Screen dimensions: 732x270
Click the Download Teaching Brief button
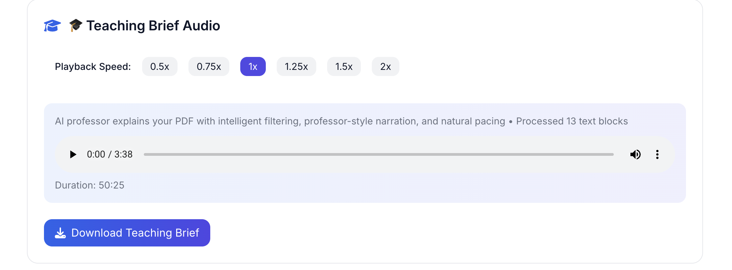(x=127, y=233)
